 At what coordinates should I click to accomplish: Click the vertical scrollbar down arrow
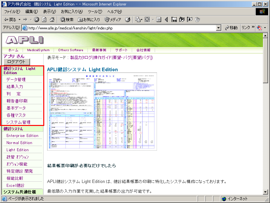point(266,192)
